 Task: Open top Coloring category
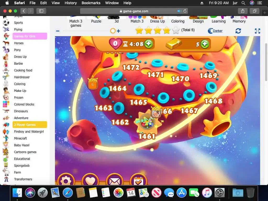[x=178, y=21]
